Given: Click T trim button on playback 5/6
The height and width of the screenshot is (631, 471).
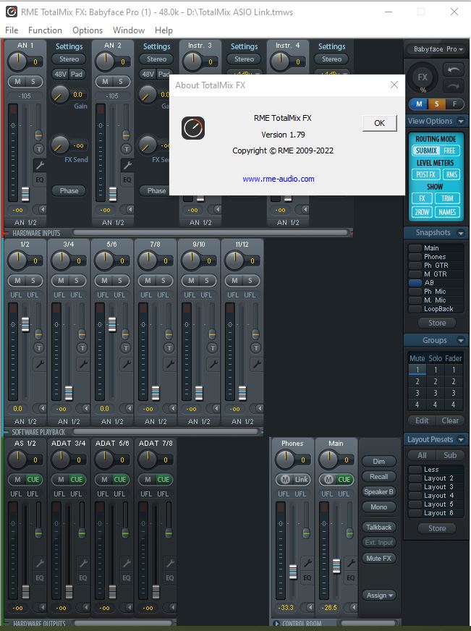Looking at the screenshot, I should [126, 347].
